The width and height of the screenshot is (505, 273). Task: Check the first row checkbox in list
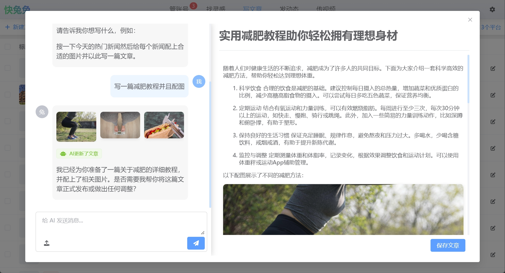point(8,68)
